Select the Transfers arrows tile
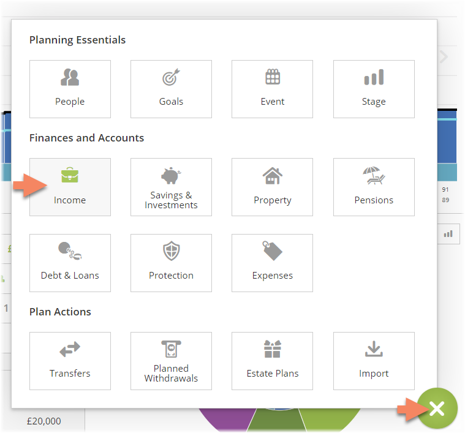 click(70, 361)
